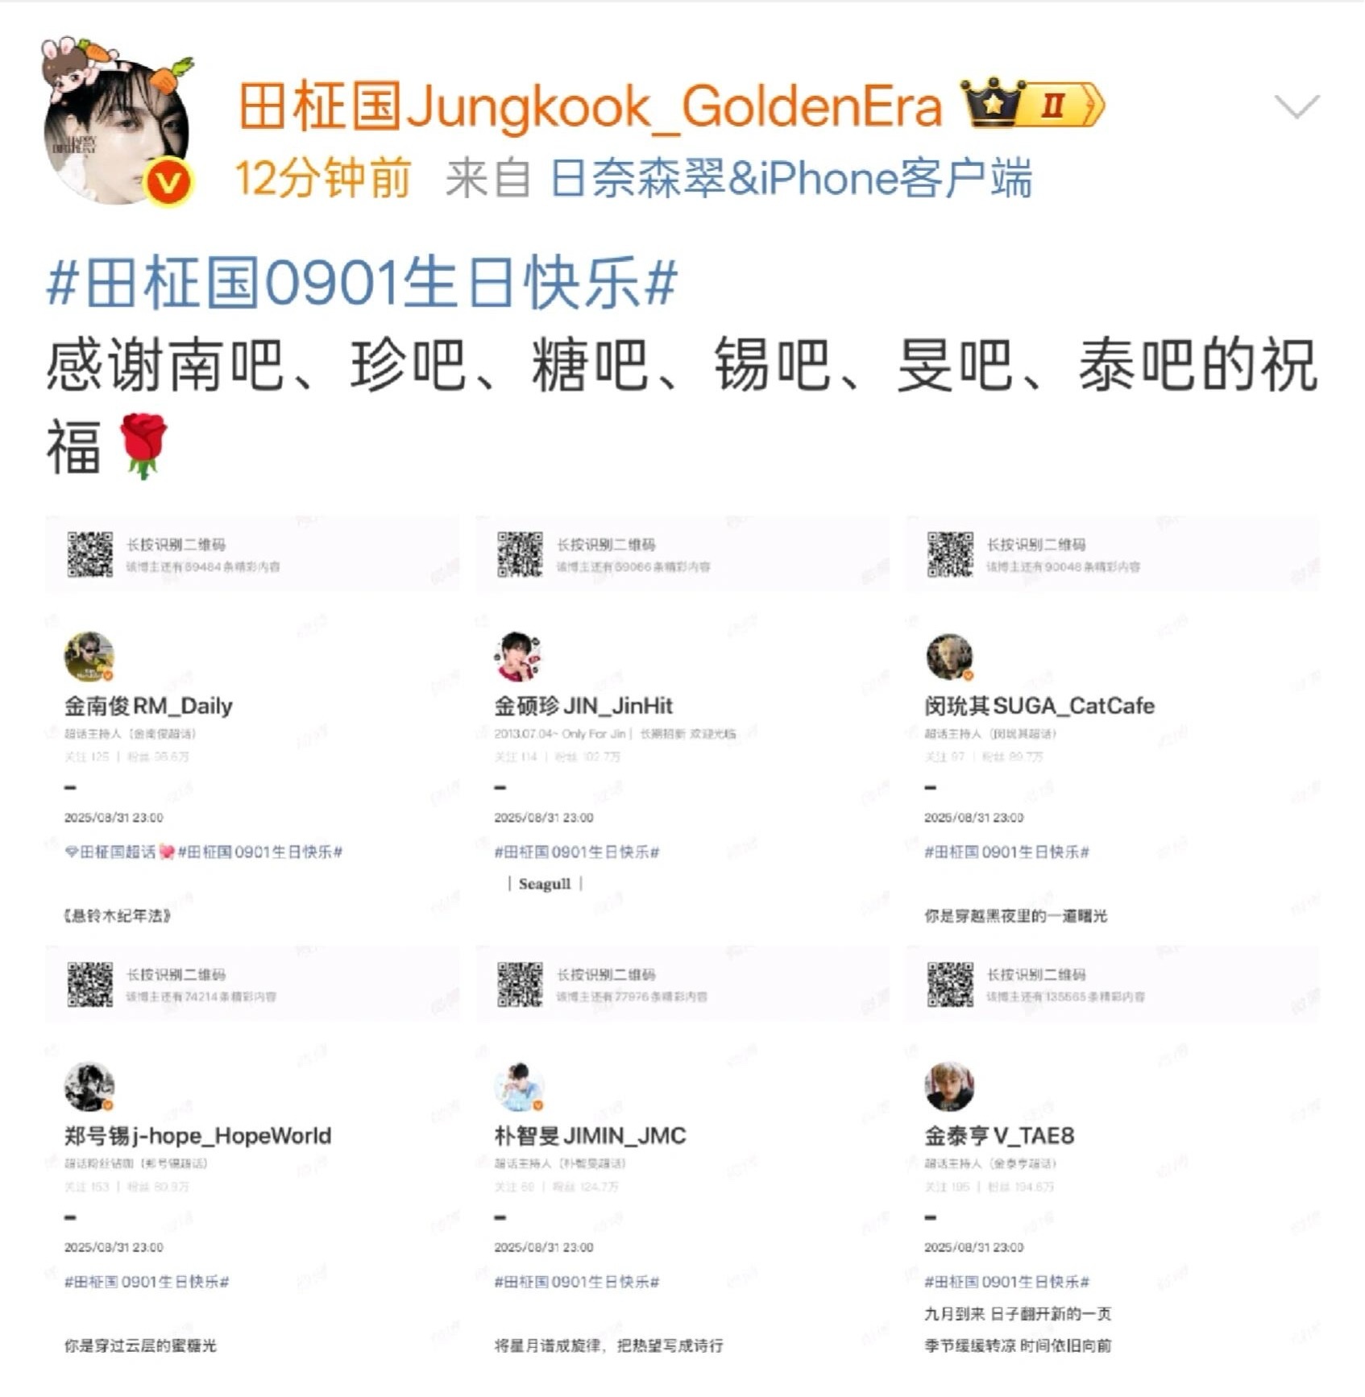
Task: Tap the red rose emoji in the post
Action: pyautogui.click(x=143, y=446)
